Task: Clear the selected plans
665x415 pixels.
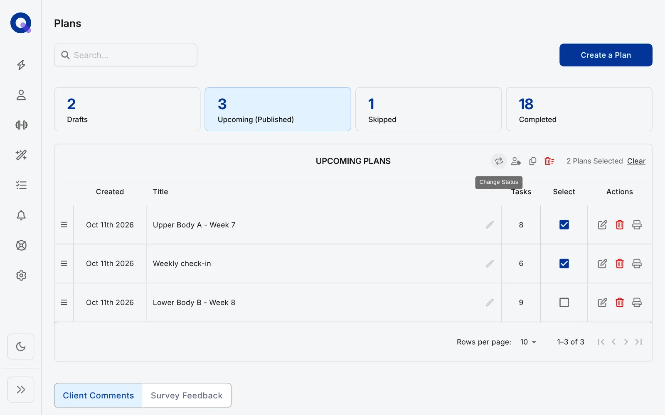Action: pos(636,161)
